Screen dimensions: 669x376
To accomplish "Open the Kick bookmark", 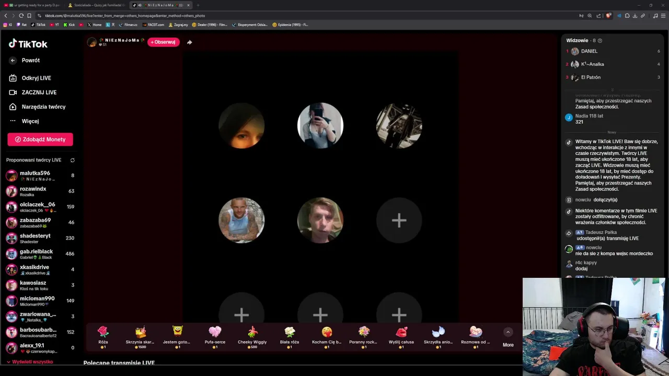I will click(69, 25).
